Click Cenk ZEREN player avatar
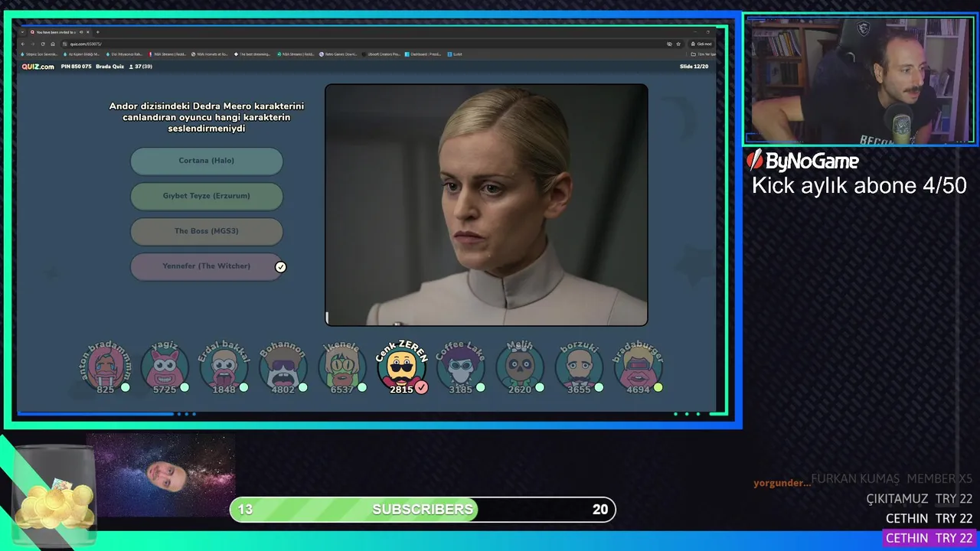 (x=401, y=367)
